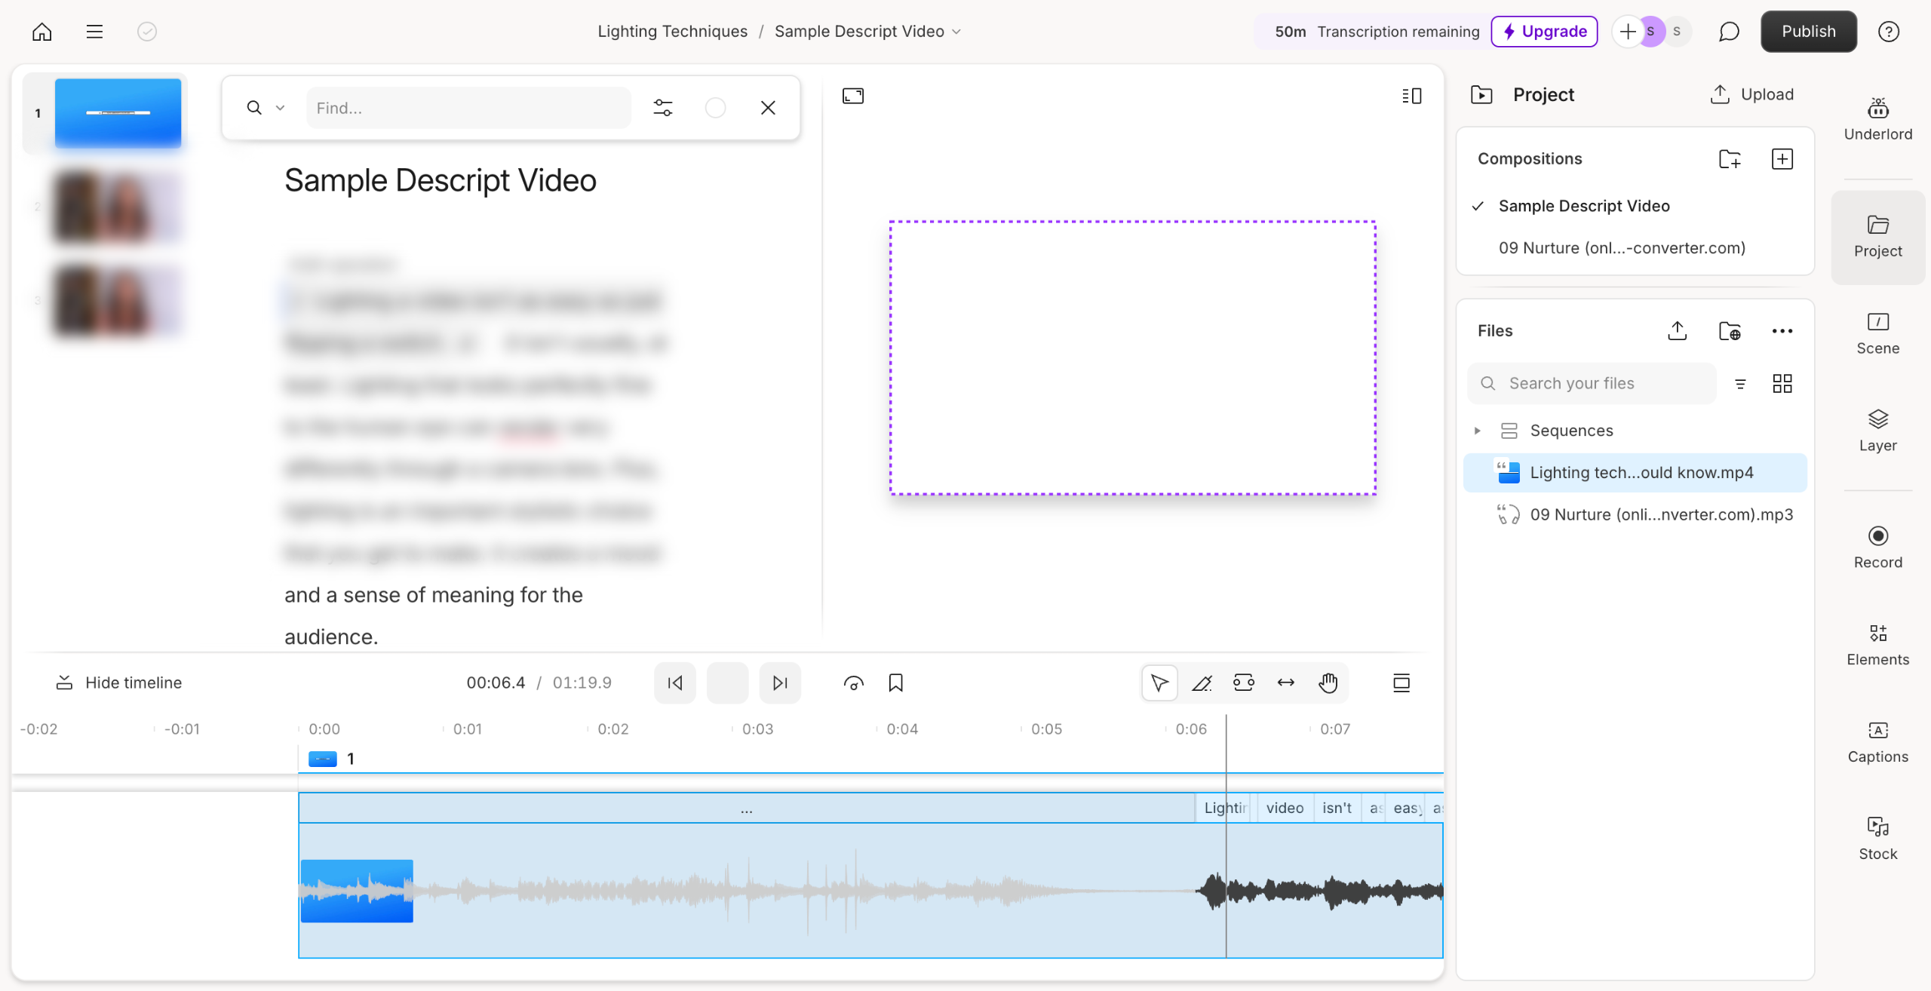Viewport: 1931px width, 991px height.
Task: Toggle the script layout panel icon
Action: (x=1411, y=96)
